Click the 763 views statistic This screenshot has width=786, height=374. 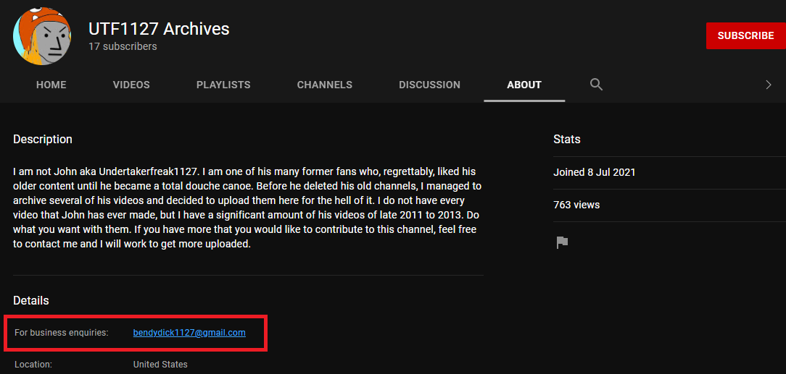(x=576, y=205)
